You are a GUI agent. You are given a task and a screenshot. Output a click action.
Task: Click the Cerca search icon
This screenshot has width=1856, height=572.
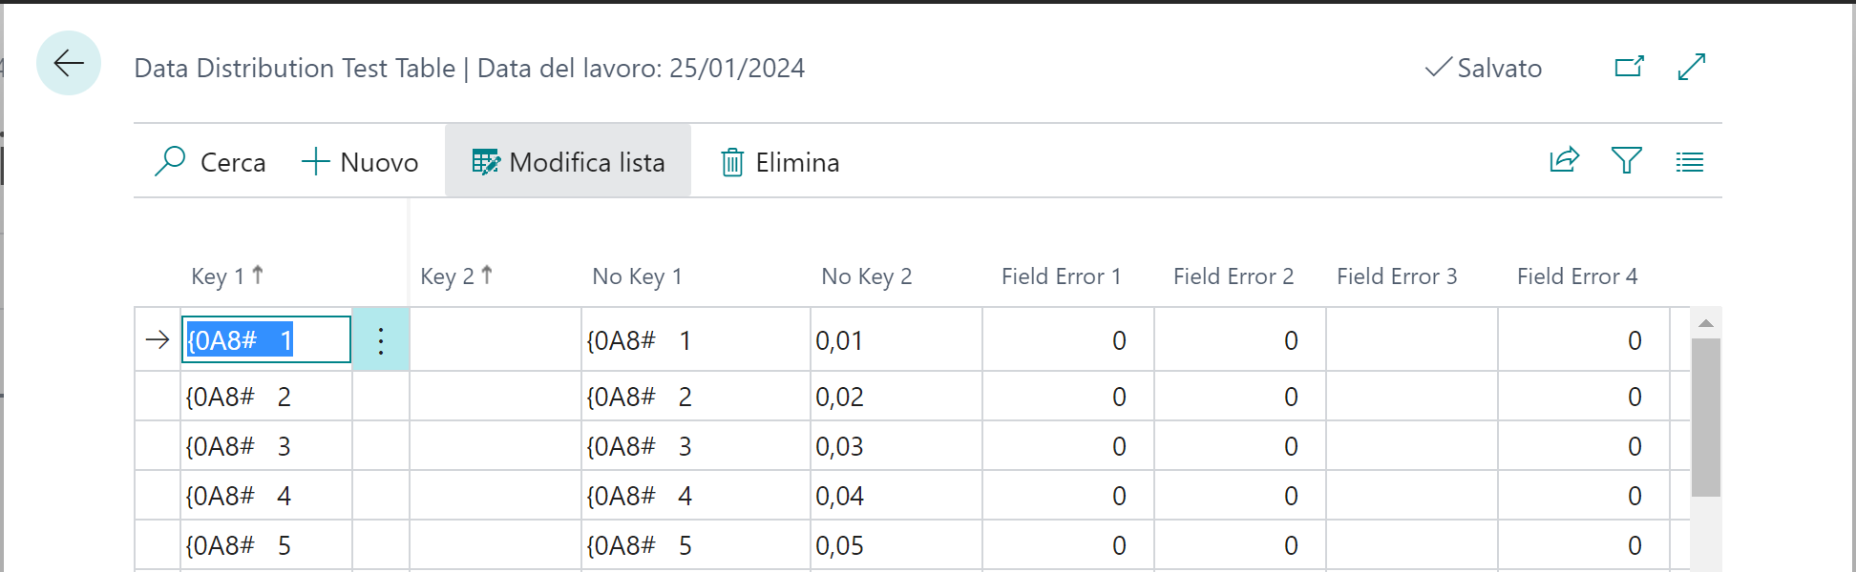(x=170, y=162)
